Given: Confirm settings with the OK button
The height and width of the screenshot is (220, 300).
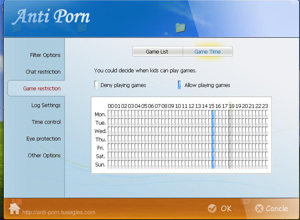Looking at the screenshot, I should tap(220, 208).
